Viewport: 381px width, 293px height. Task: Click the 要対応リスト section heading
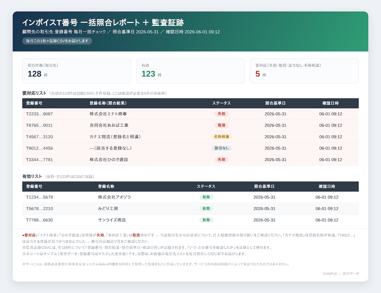click(34, 93)
